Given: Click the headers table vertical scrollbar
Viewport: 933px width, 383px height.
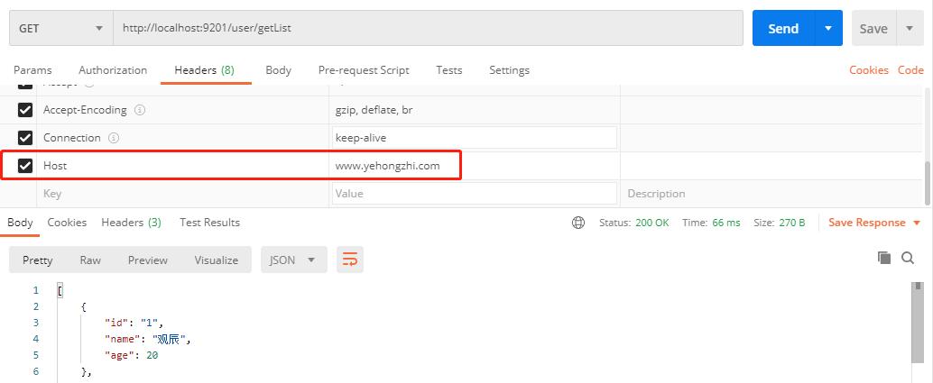Looking at the screenshot, I should (928, 180).
